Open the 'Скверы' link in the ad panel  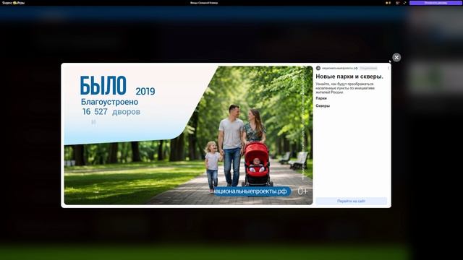tap(323, 105)
